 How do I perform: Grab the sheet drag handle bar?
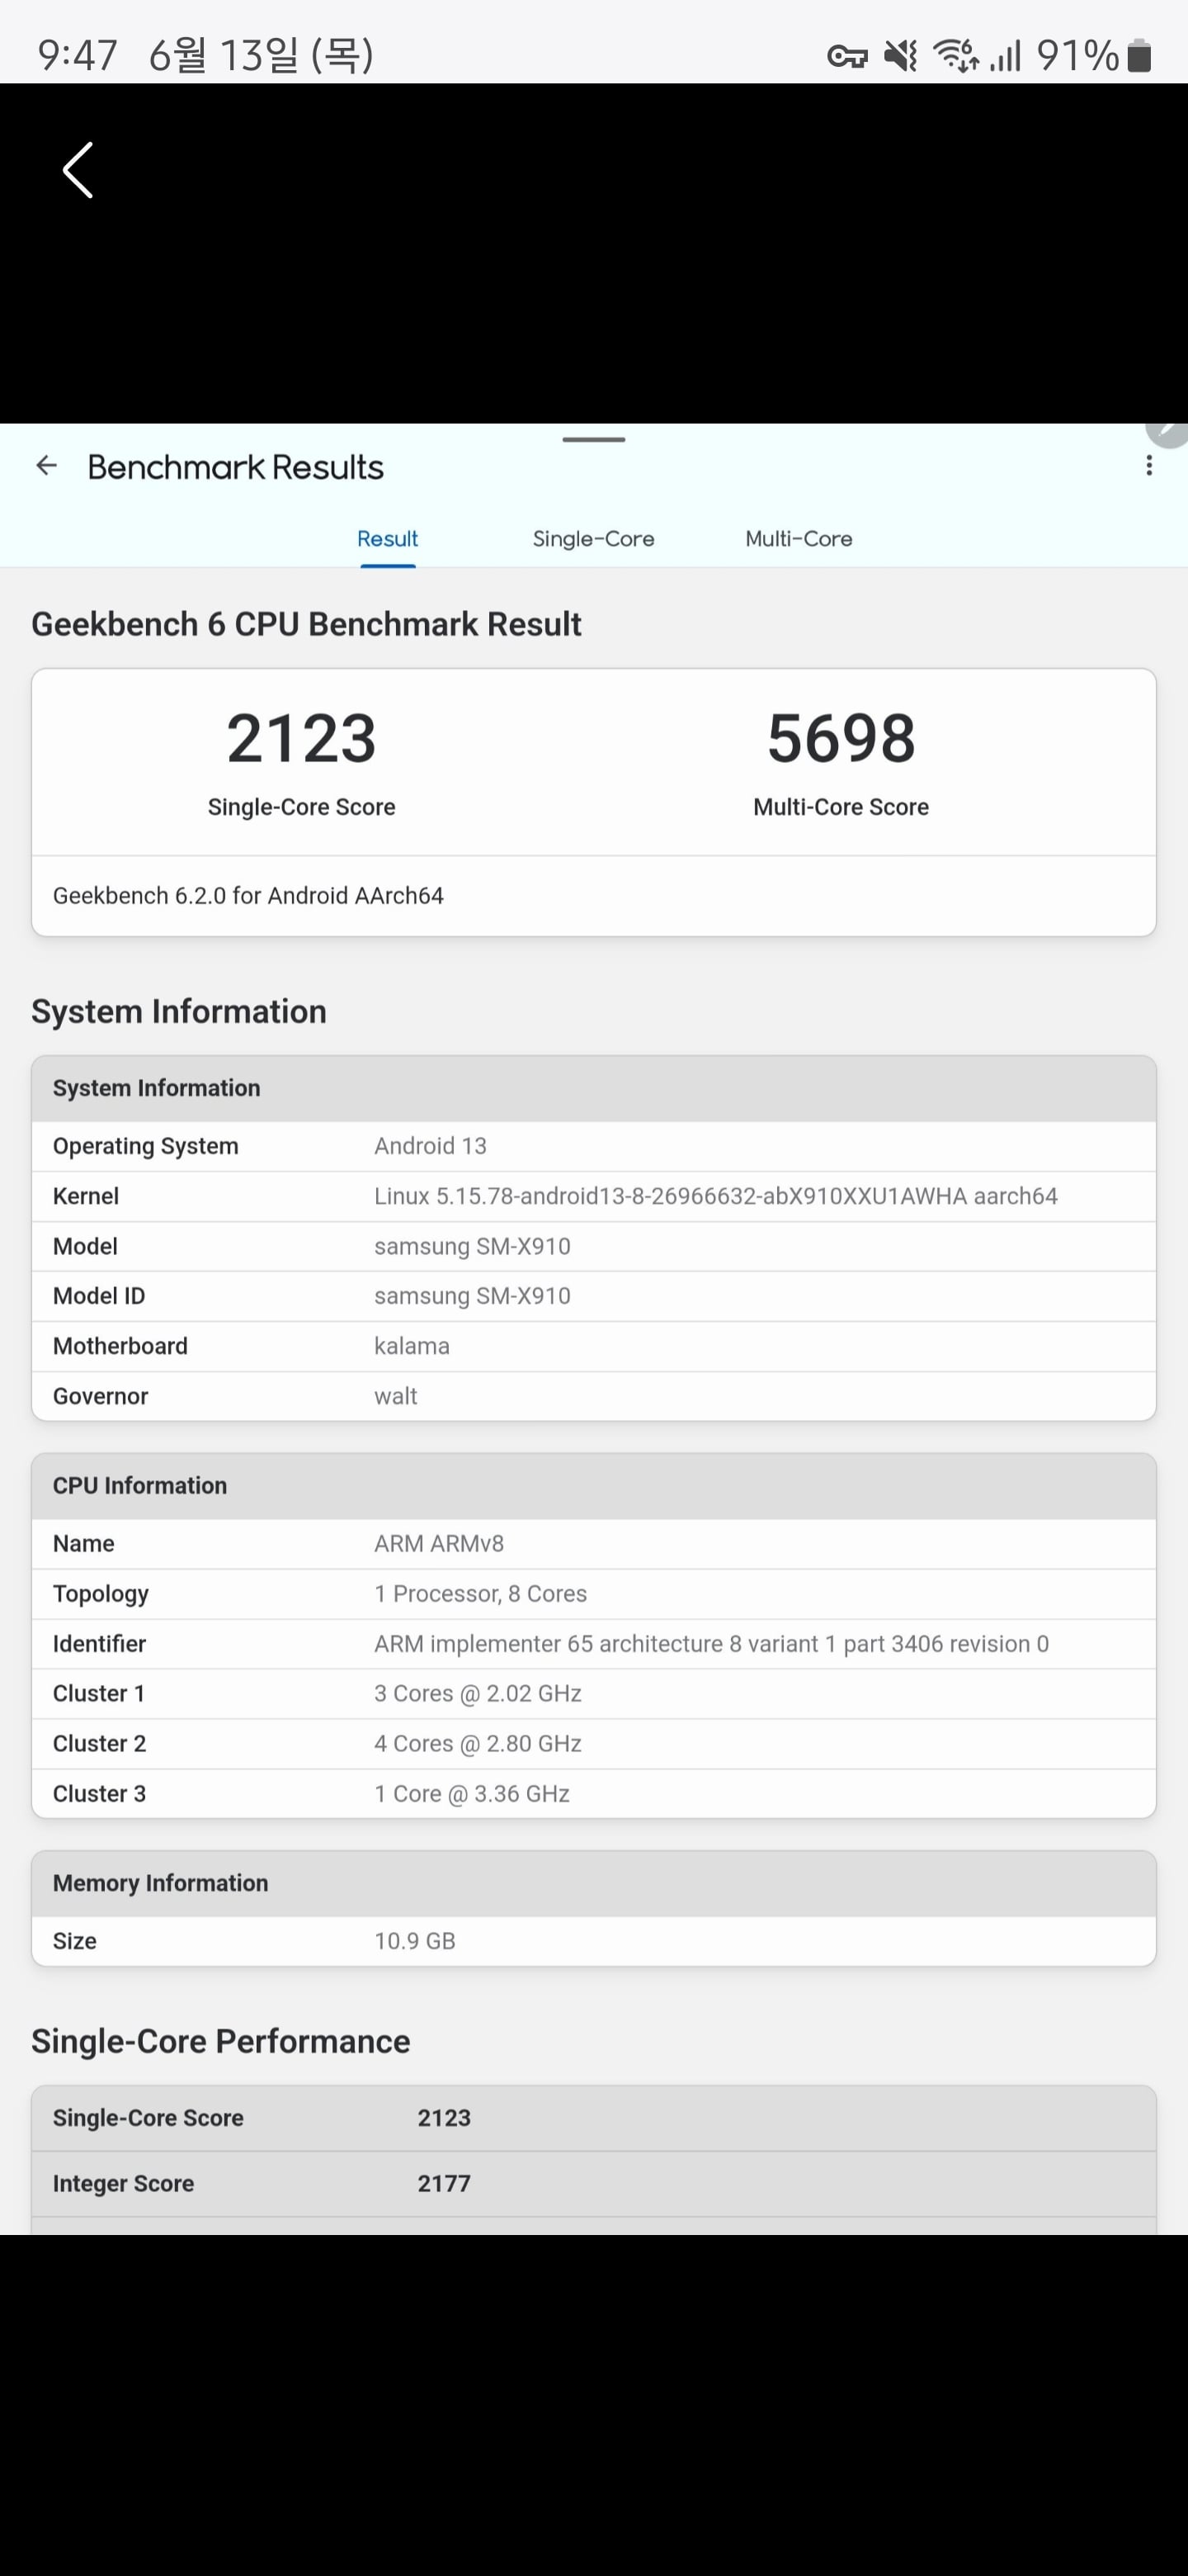coord(593,439)
